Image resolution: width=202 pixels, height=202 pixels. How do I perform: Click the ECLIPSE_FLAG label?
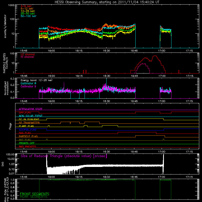[x=28, y=130]
